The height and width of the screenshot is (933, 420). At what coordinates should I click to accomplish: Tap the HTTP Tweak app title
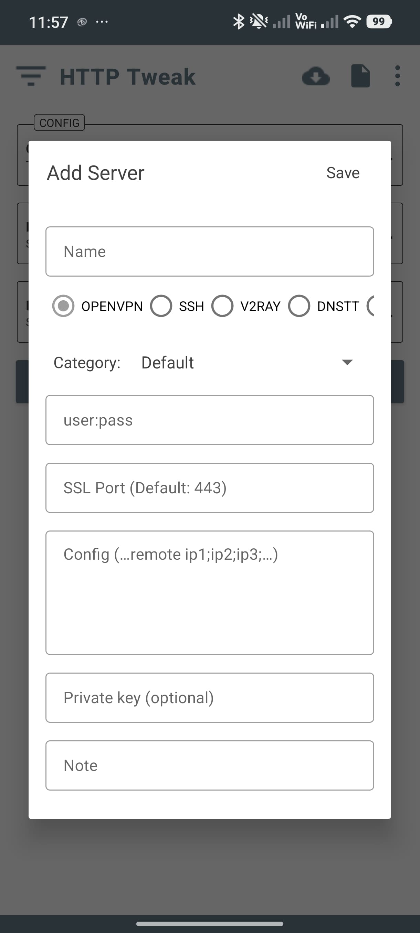[128, 77]
